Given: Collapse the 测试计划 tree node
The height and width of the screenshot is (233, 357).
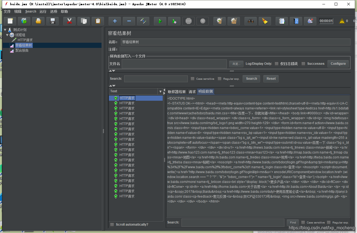Looking at the screenshot, I should 5,30.
